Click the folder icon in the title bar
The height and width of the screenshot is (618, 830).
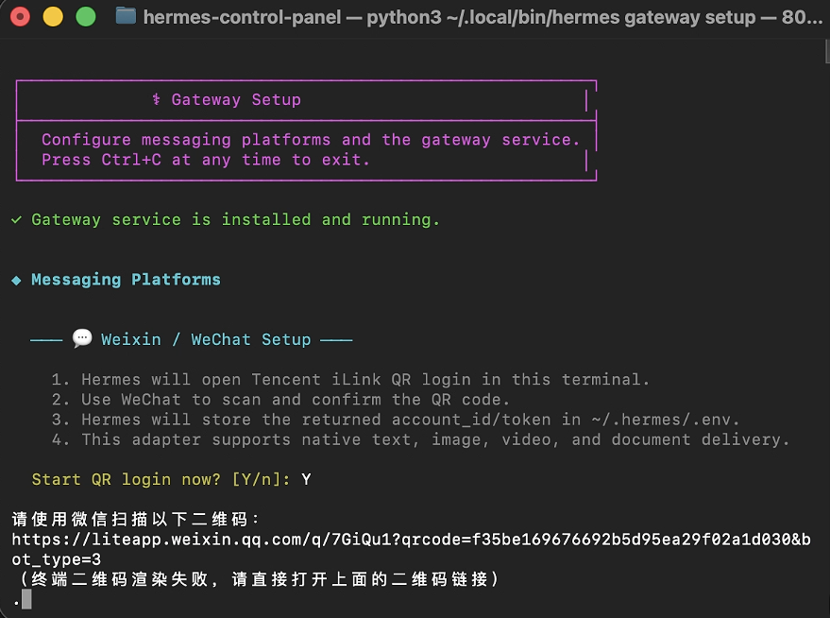click(126, 16)
